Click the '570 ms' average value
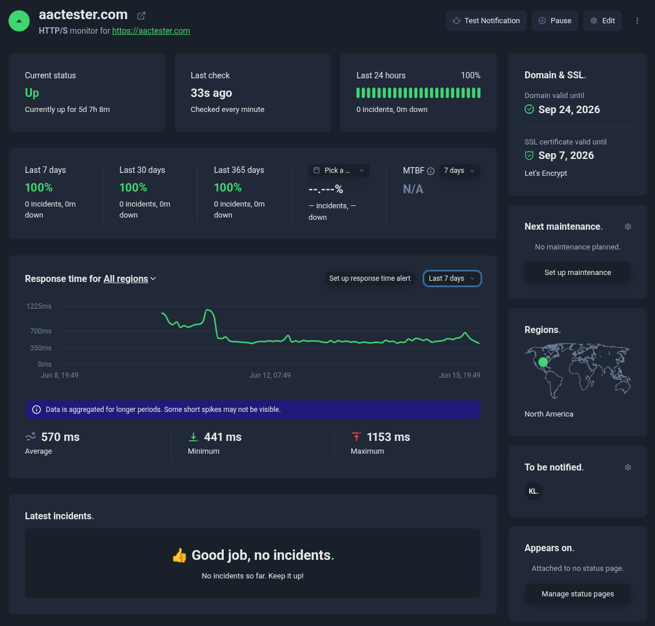 pyautogui.click(x=60, y=437)
